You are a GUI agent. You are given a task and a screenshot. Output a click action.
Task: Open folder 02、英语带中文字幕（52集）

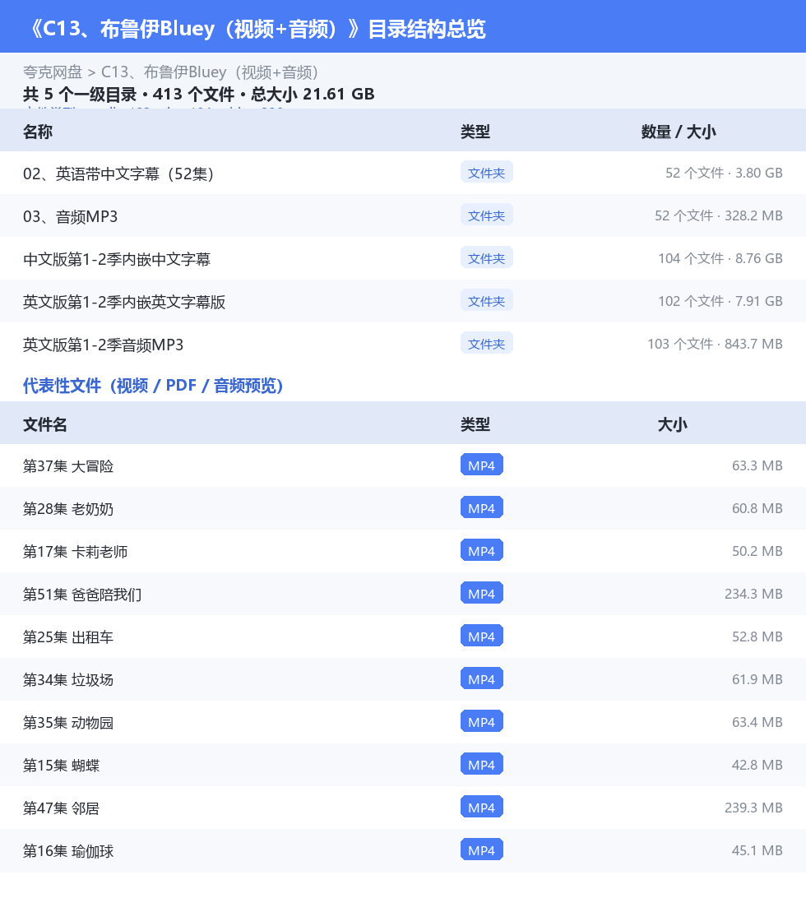[x=118, y=174]
